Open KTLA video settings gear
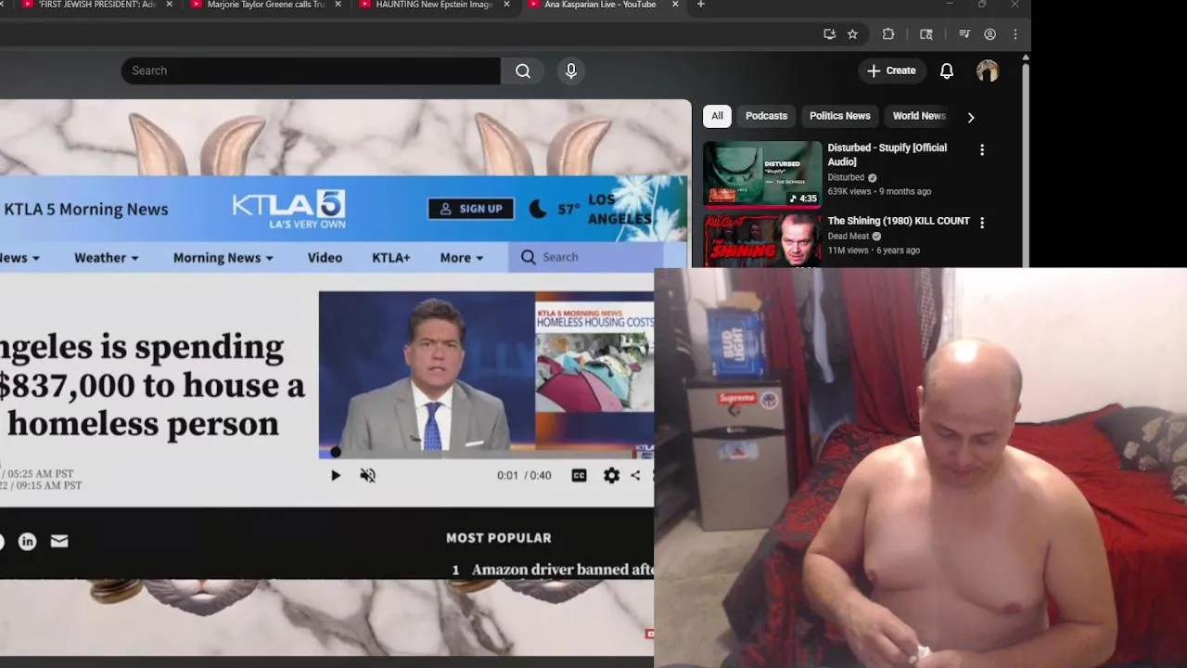Viewport: 1187px width, 668px height. tap(611, 475)
